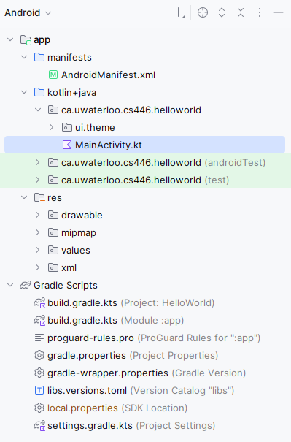Select local.properties SDK Location file

click(111, 408)
